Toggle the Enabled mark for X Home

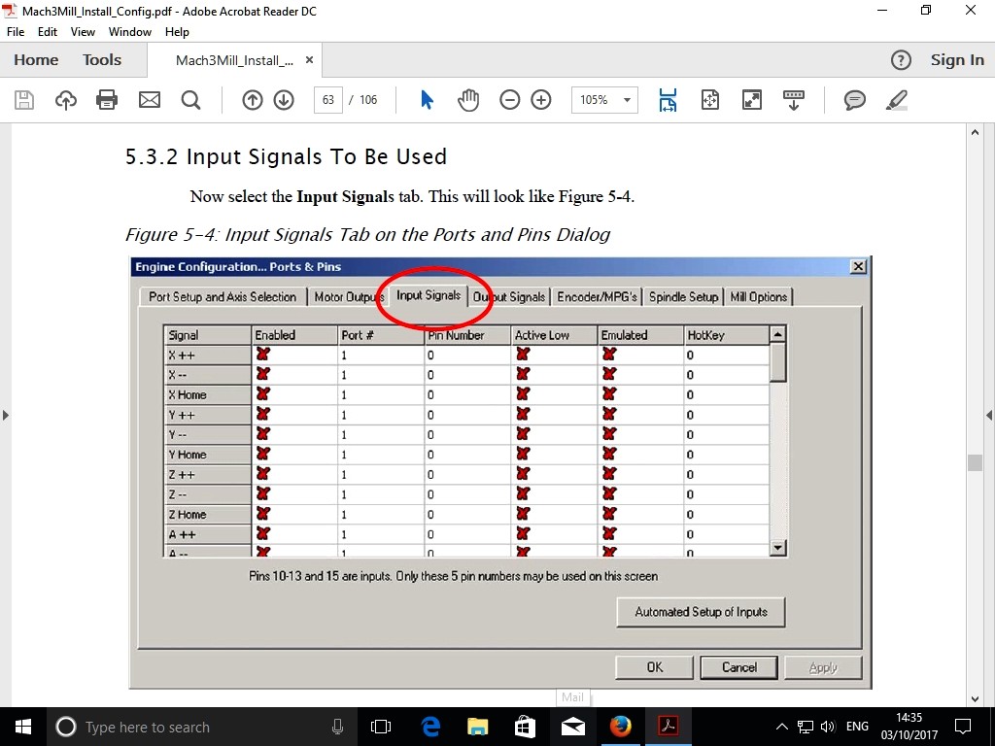click(262, 394)
